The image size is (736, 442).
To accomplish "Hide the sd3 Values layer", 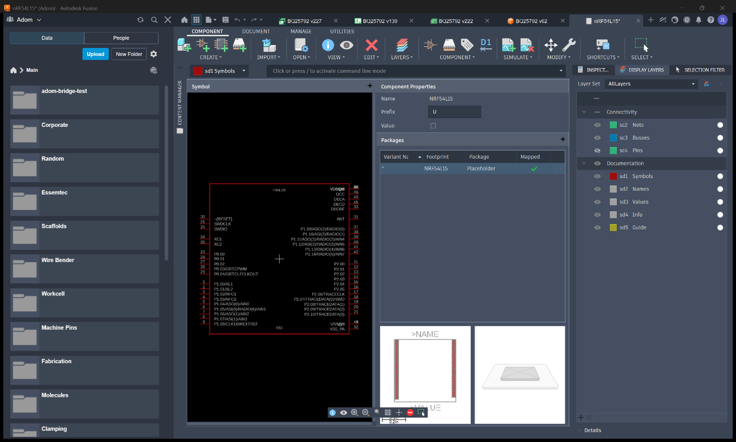I will click(x=597, y=202).
